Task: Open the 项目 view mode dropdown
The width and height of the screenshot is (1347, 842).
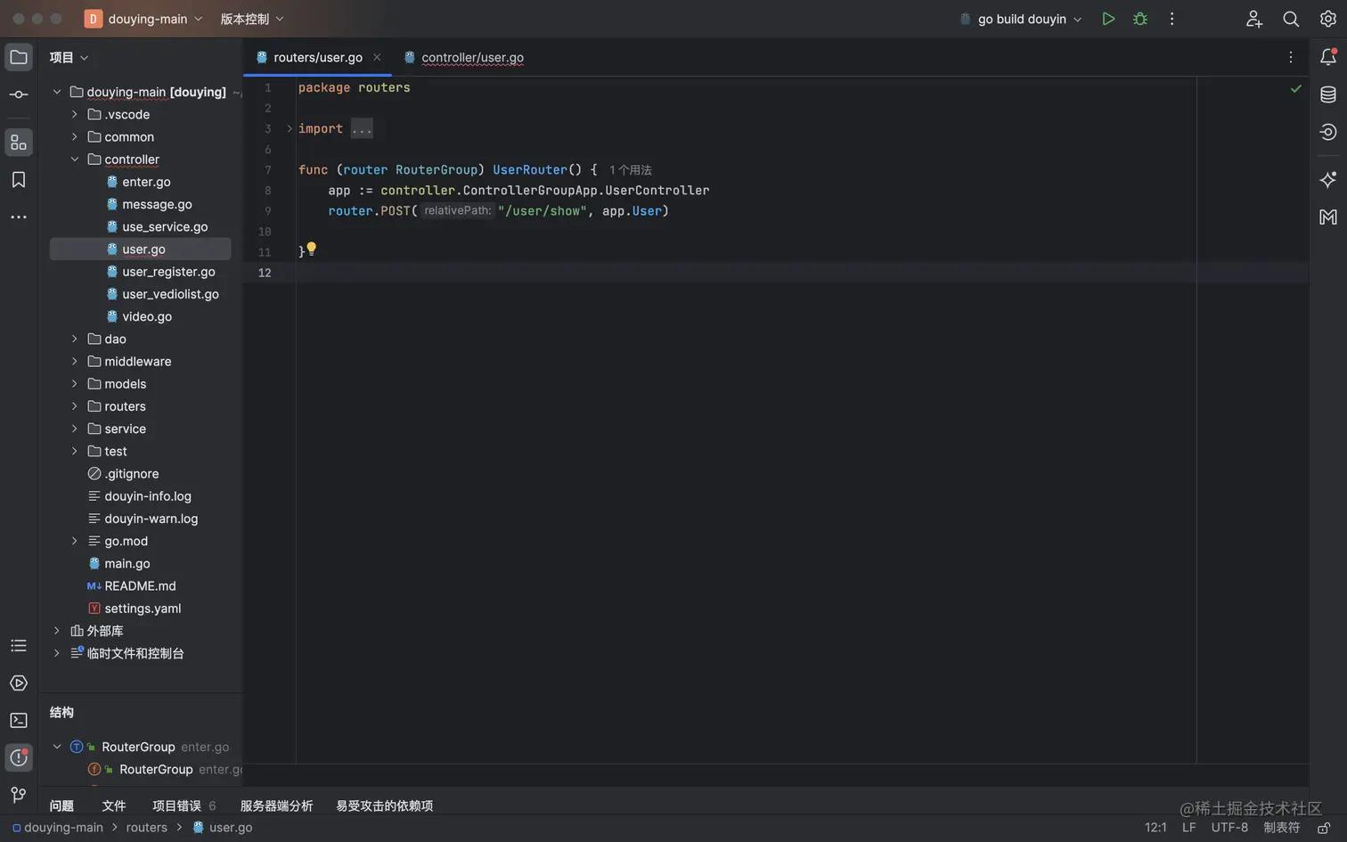Action: click(69, 57)
